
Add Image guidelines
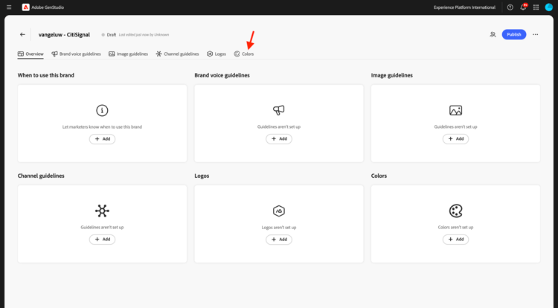[x=455, y=139]
